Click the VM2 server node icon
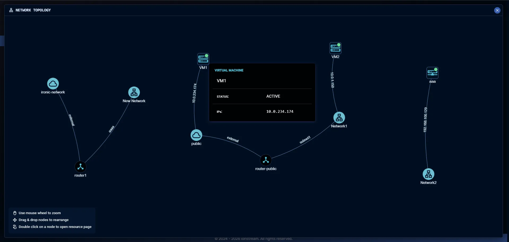Screen dimensions: 509x242 pos(335,48)
